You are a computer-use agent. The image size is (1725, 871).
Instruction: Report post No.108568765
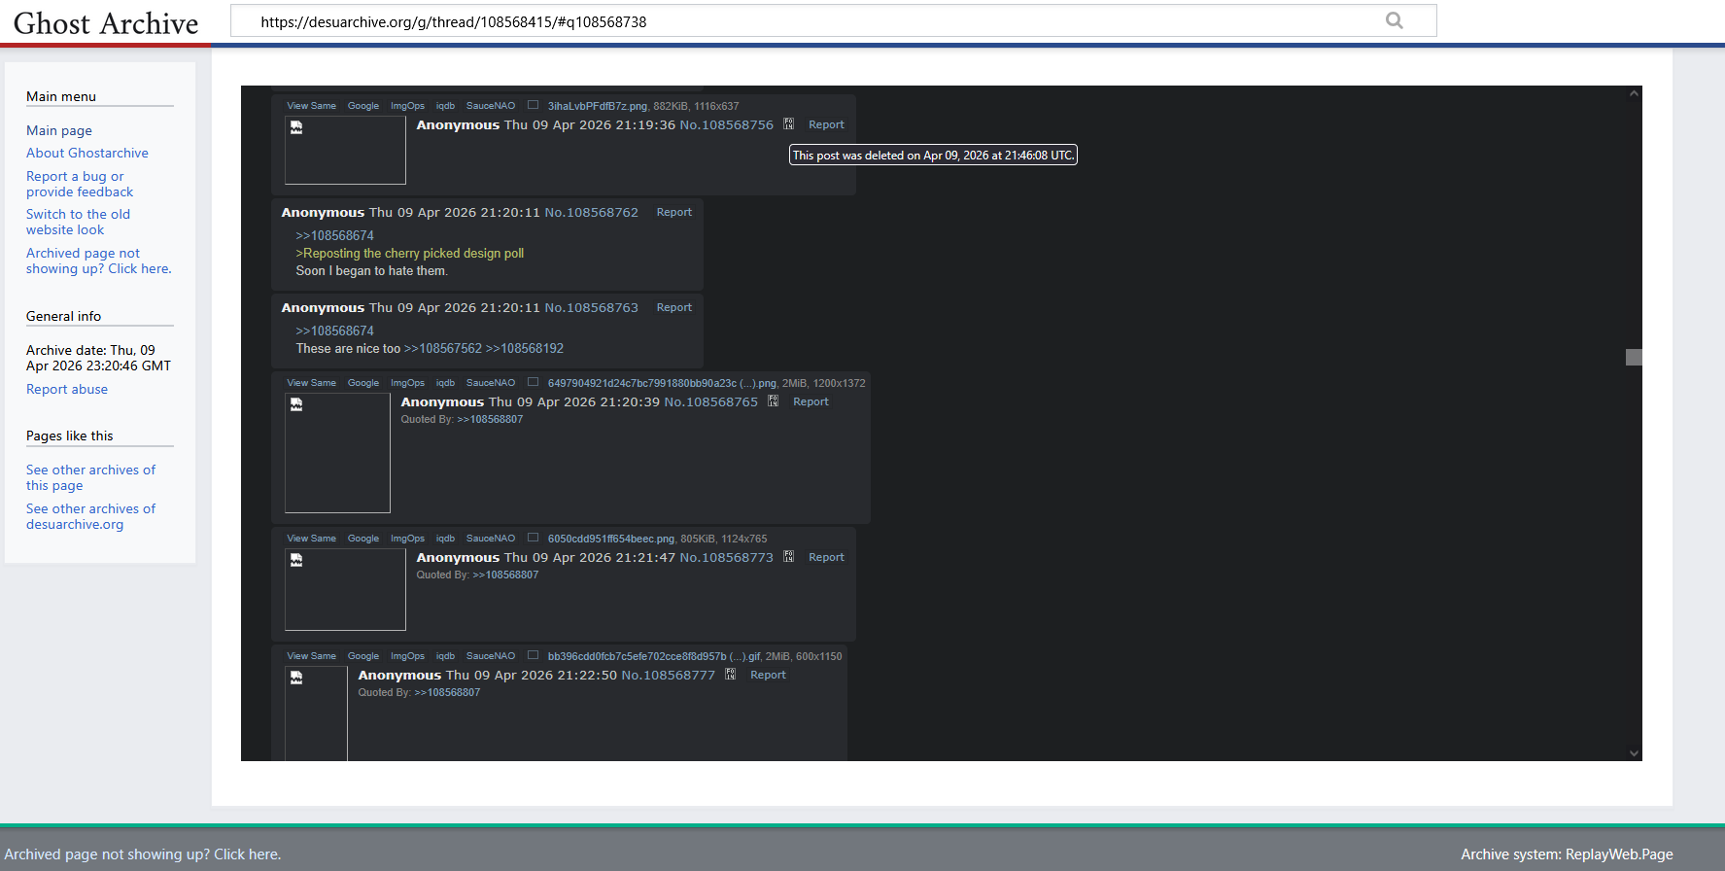[x=811, y=401]
